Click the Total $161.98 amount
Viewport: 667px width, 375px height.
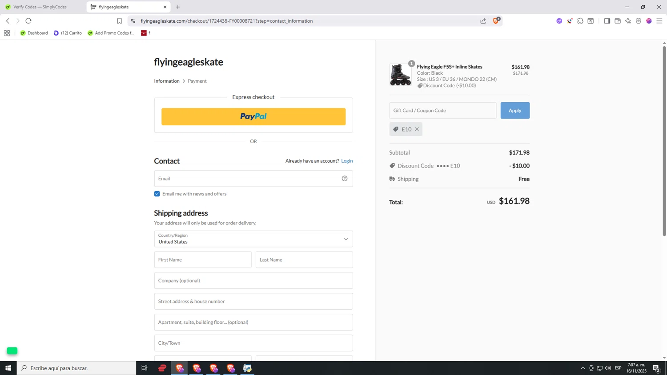pos(514,201)
